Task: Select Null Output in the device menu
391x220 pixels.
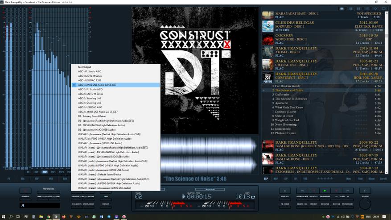Action: click(116, 67)
